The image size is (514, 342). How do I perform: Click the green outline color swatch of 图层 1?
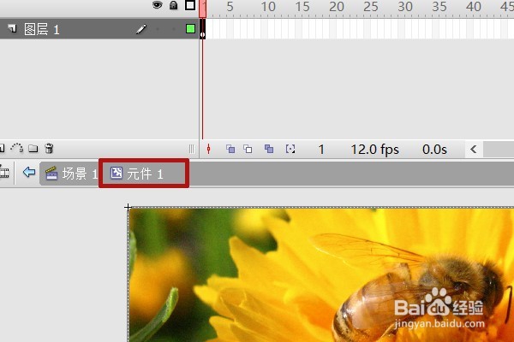pos(190,29)
